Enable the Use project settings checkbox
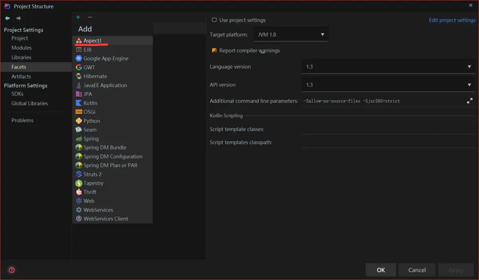Image resolution: width=479 pixels, height=280 pixels. pyautogui.click(x=214, y=20)
